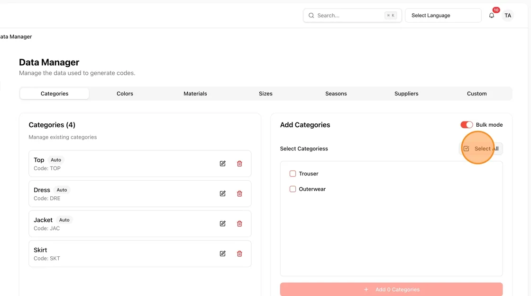Delete the Top category
Image resolution: width=531 pixels, height=296 pixels.
point(239,164)
